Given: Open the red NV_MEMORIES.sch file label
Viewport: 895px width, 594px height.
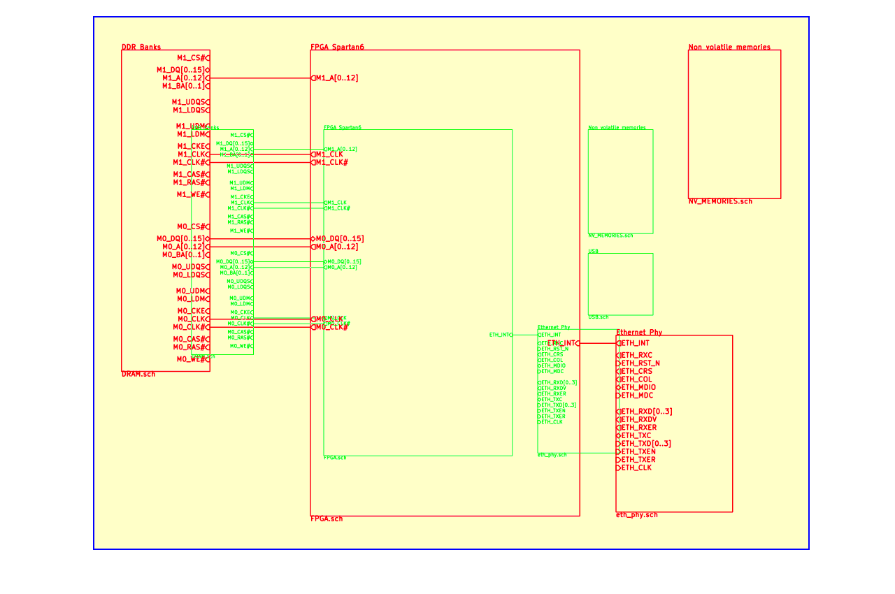Looking at the screenshot, I should (720, 201).
